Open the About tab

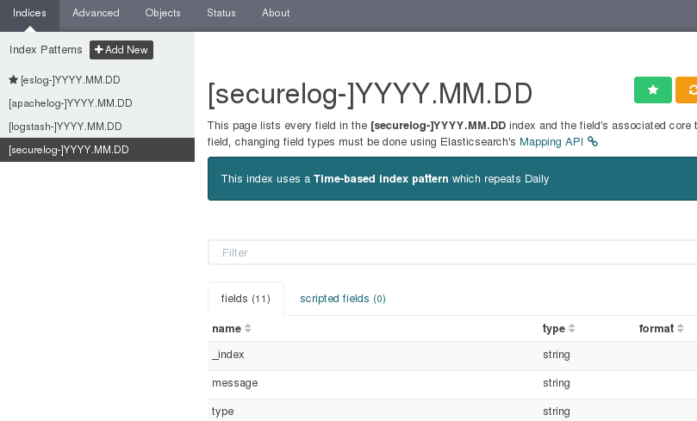pyautogui.click(x=276, y=13)
